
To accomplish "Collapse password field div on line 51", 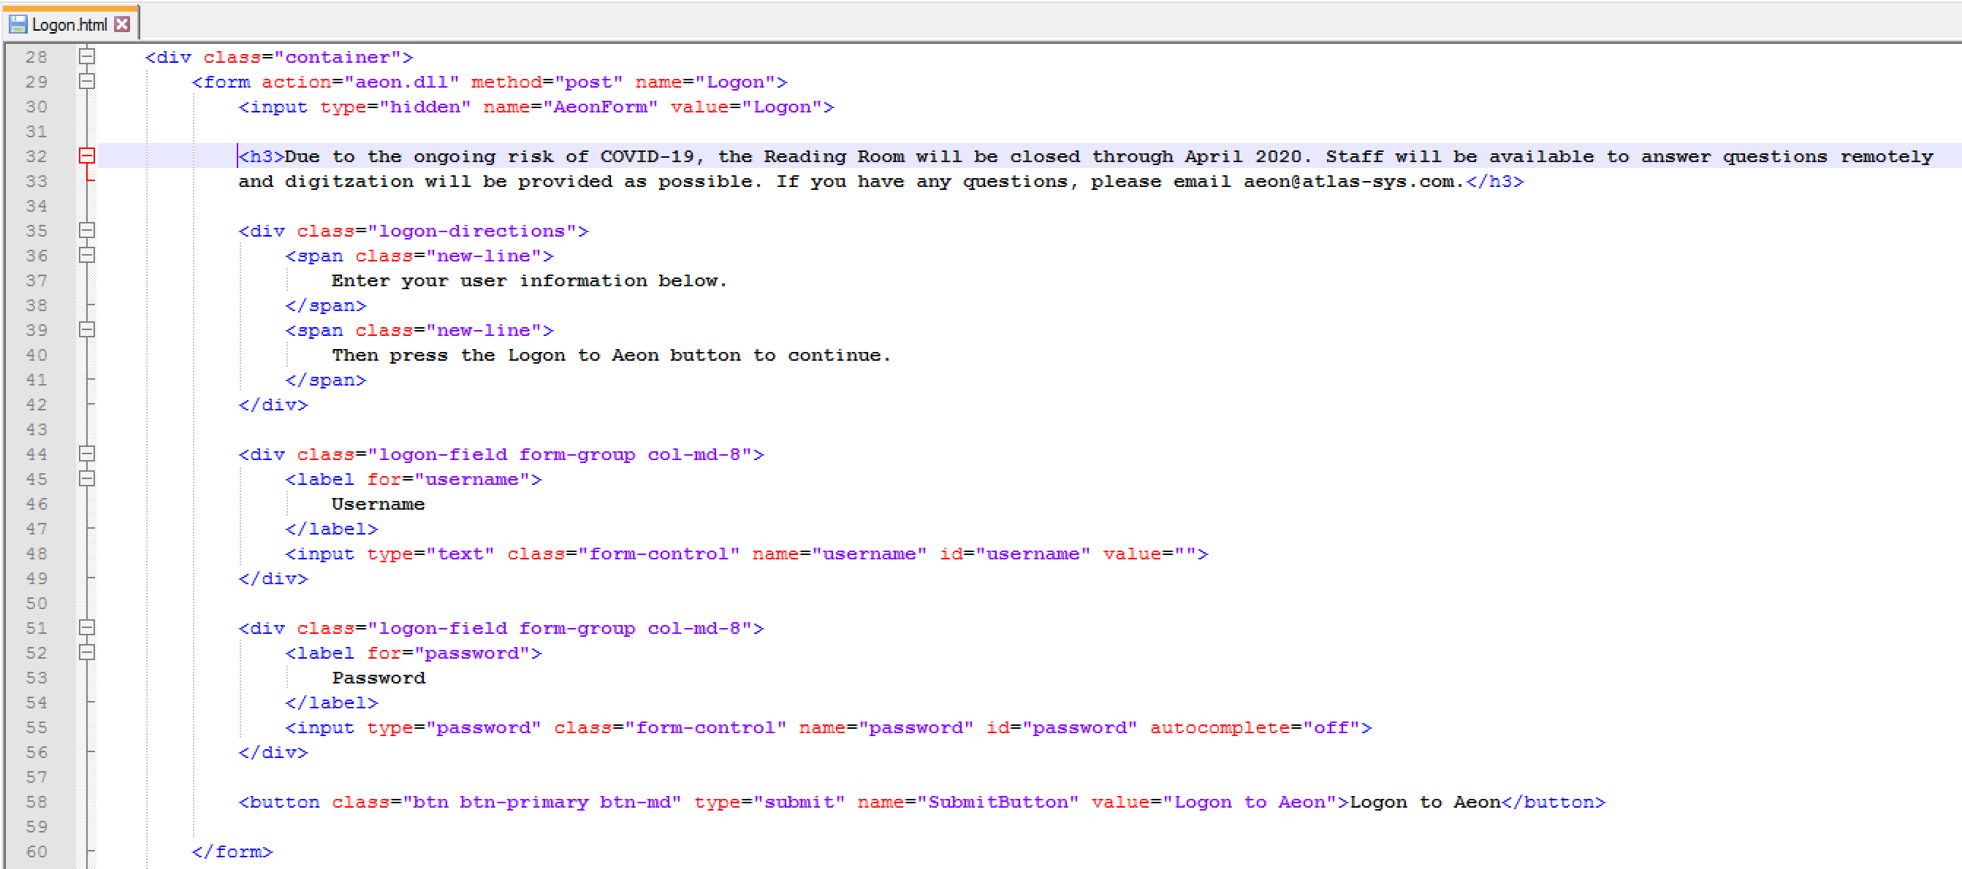I will pos(87,628).
